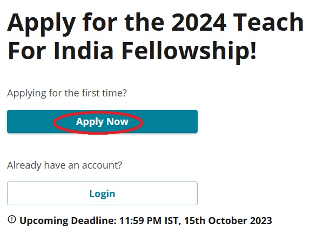
Task: Click the "11:59 PM IST" time text
Action: [149, 220]
